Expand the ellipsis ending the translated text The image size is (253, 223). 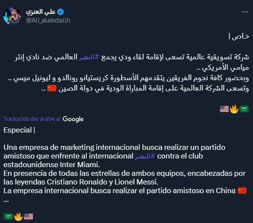click(x=6, y=200)
